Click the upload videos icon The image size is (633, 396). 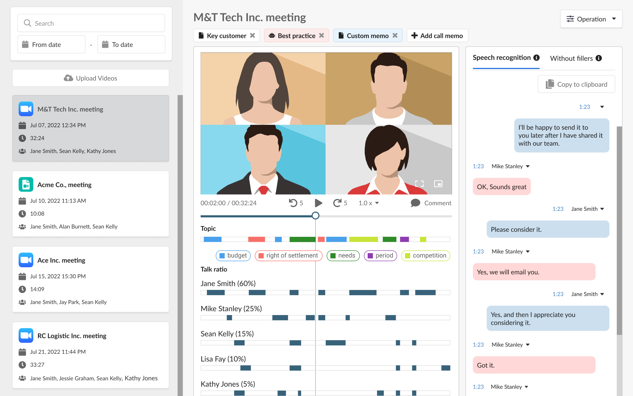[68, 78]
